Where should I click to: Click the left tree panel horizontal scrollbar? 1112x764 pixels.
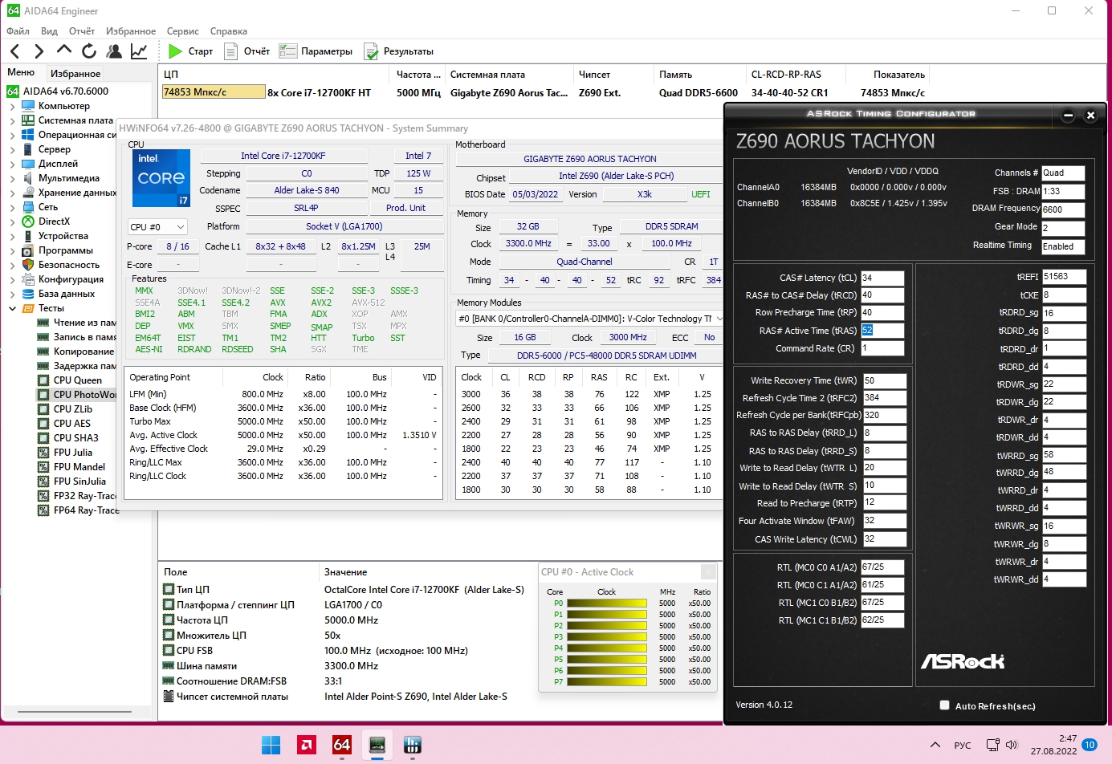74,712
